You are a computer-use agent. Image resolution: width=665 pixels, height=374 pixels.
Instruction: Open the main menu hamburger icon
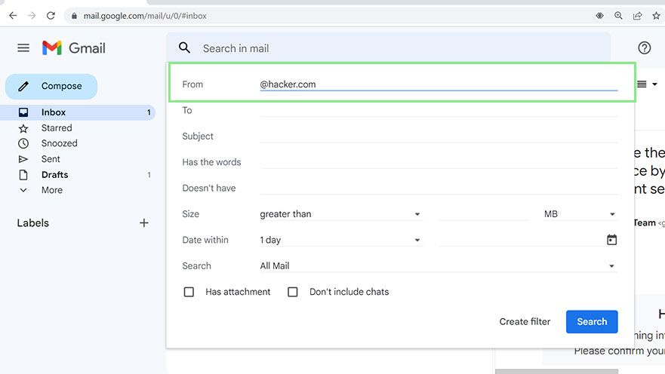point(23,48)
